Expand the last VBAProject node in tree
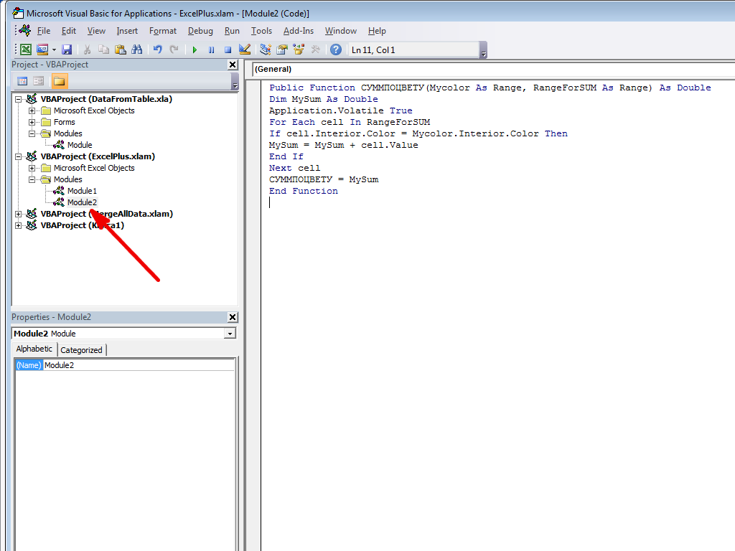This screenshot has height=551, width=735. click(x=18, y=226)
